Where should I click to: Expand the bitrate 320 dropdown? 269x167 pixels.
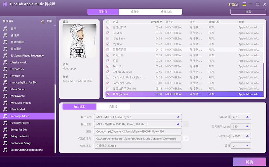click(x=241, y=127)
